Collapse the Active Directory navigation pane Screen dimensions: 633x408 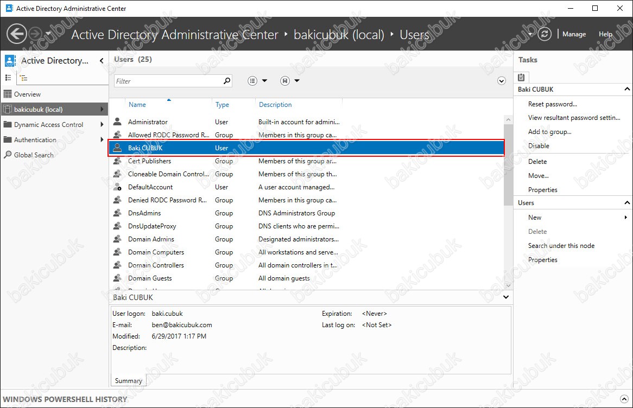[x=102, y=61]
